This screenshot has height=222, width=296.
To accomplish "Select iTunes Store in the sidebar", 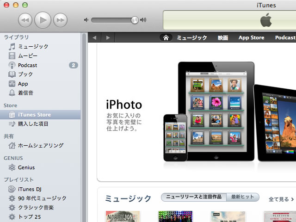I will pyautogui.click(x=40, y=115).
